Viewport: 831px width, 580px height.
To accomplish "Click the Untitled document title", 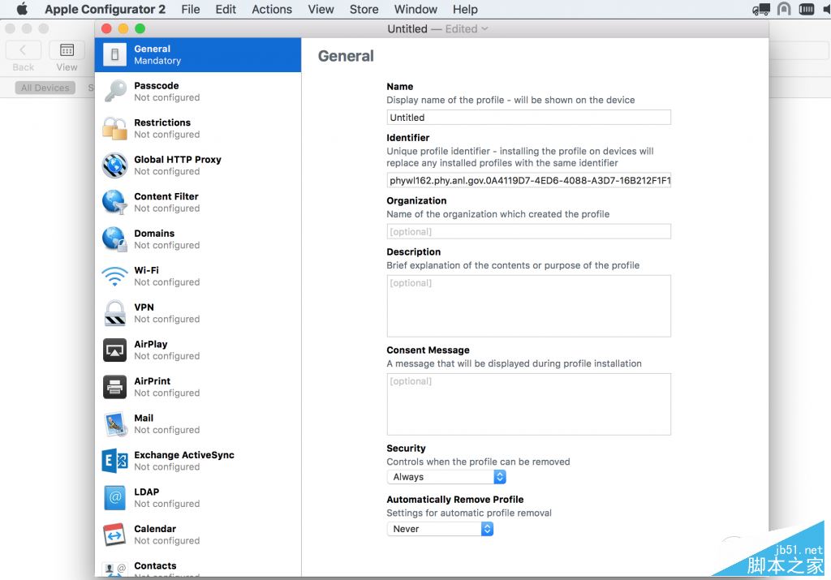I will (x=407, y=28).
